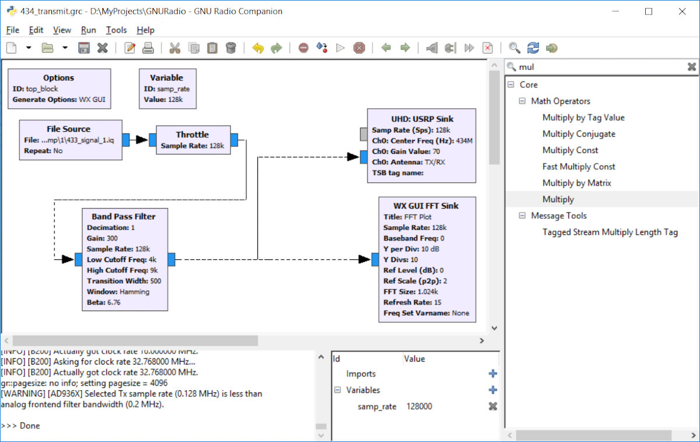Screen dimensions: 700x442
Task: Select the Fast Multiply Const block
Action: click(579, 167)
